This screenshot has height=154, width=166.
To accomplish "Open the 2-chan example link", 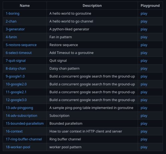I will click(11, 21).
